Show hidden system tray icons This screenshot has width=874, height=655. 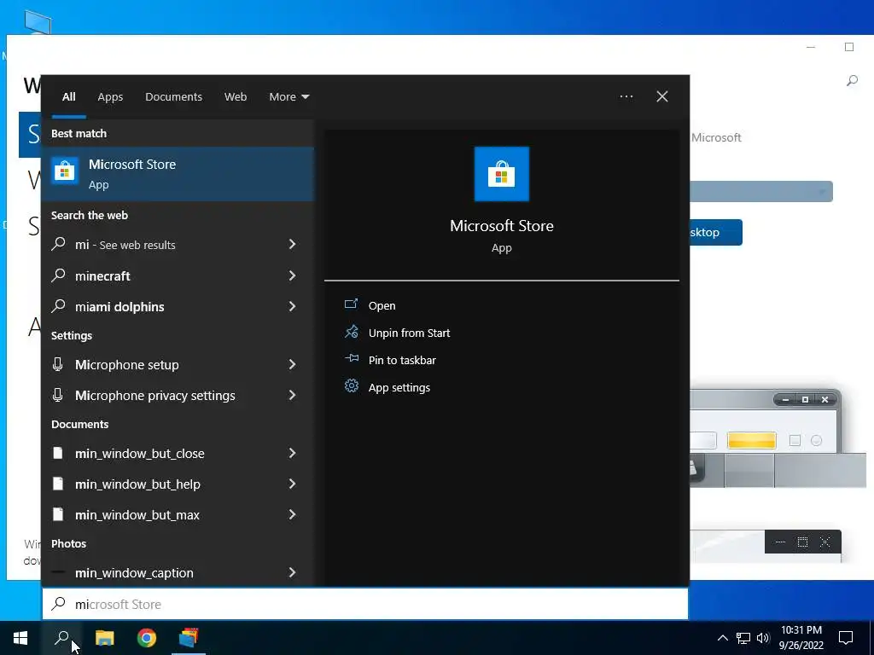[722, 638]
